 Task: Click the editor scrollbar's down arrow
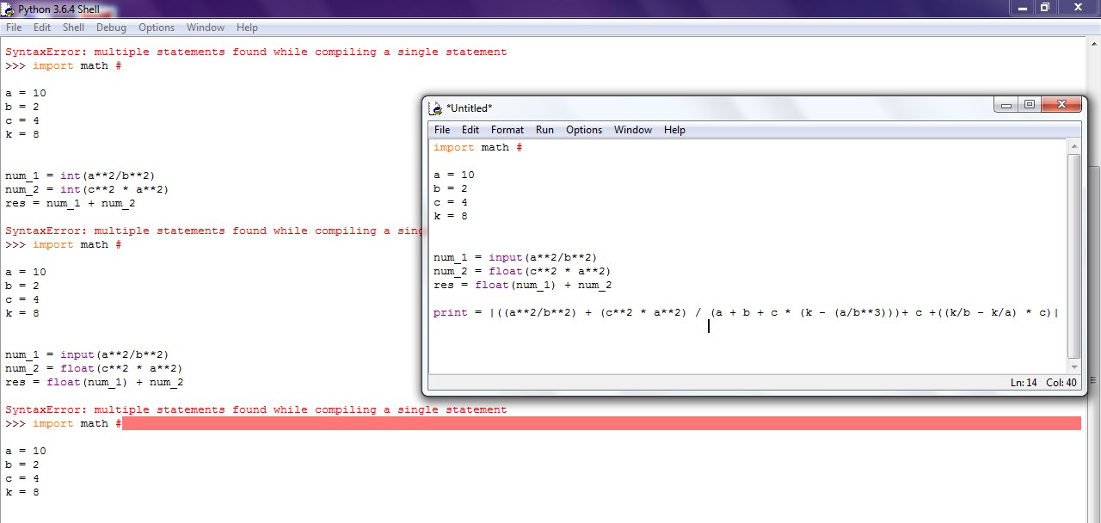click(1073, 367)
